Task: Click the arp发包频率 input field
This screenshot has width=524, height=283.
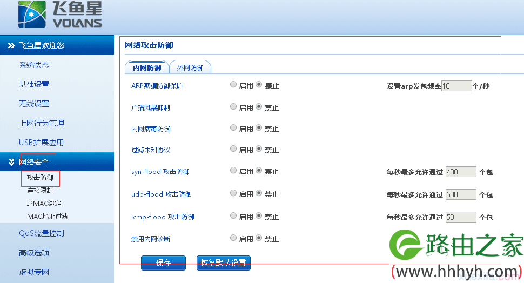Action: tap(456, 86)
